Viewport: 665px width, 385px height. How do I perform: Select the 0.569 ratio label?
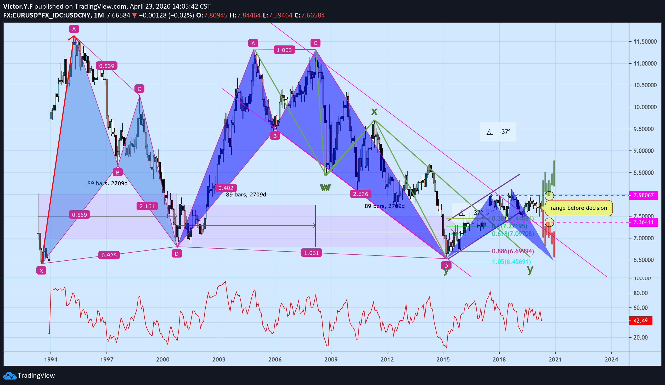(80, 215)
